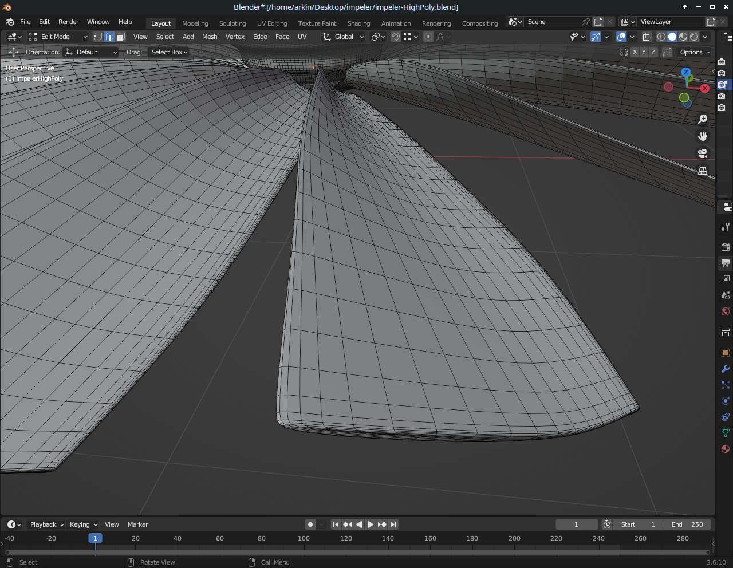Open the Playback popover
The image size is (733, 568).
pos(46,524)
